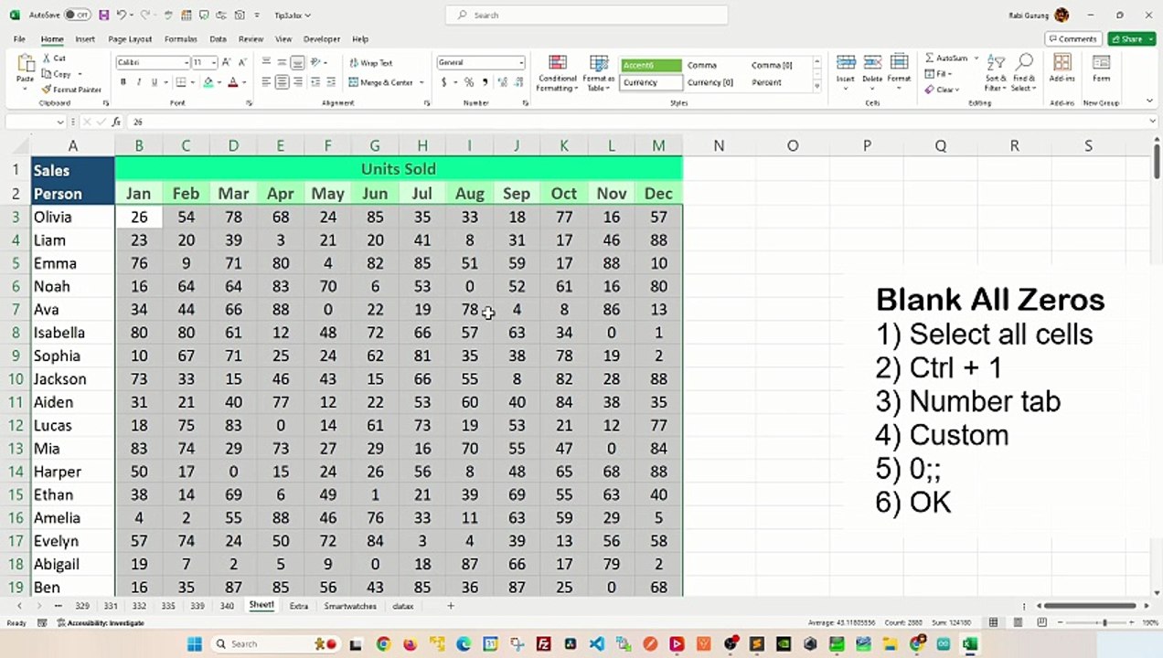Open the font size dropdown
This screenshot has height=658, width=1163.
214,63
